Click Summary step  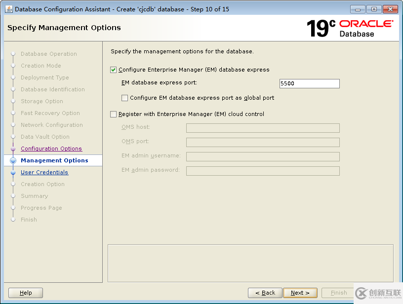point(35,196)
